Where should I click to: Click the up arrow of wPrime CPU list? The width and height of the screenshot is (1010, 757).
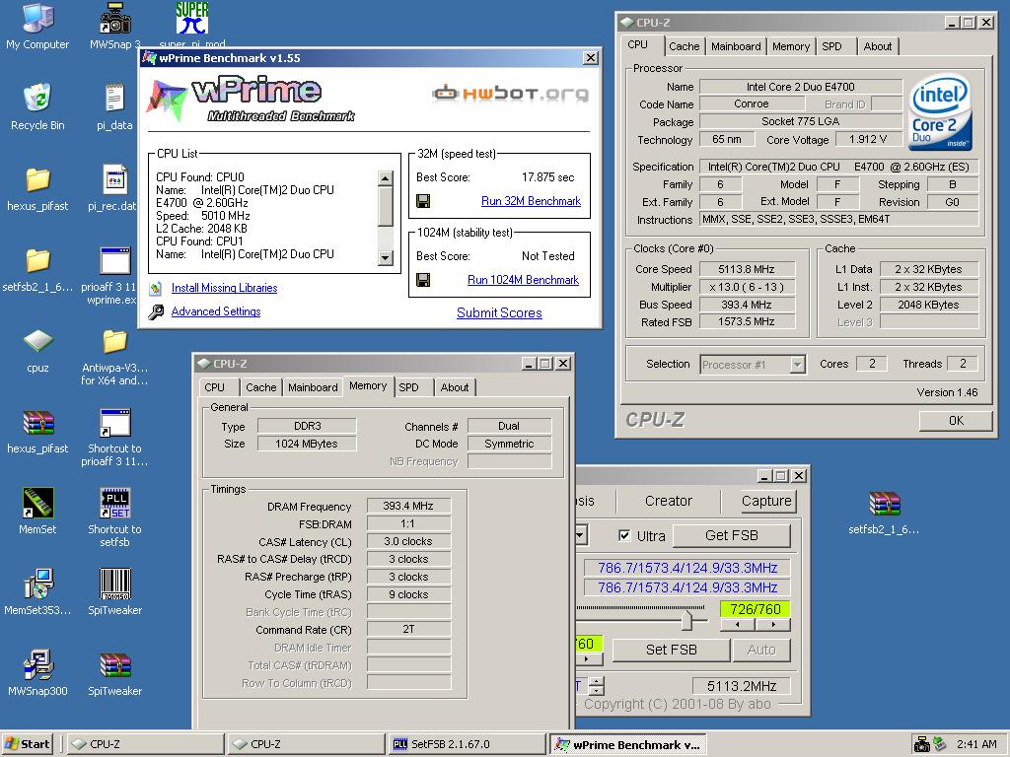pos(386,178)
